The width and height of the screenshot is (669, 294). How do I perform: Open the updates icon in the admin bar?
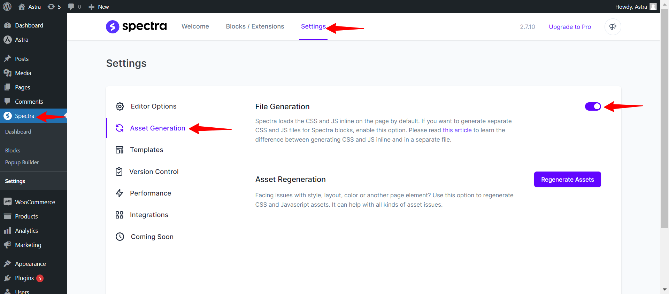(54, 7)
